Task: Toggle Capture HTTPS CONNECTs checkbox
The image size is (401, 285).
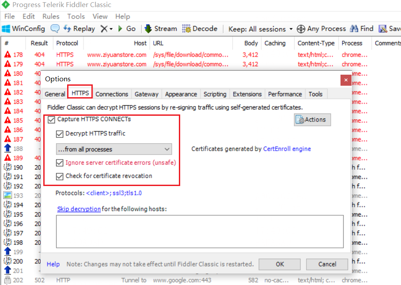Action: [51, 119]
